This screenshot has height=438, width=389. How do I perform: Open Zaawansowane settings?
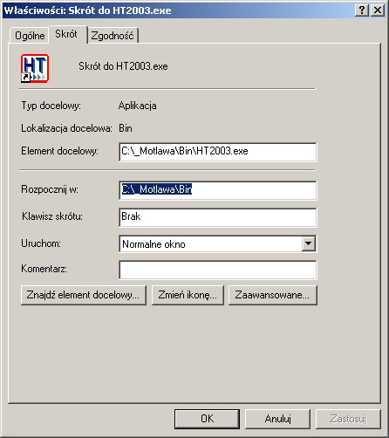pyautogui.click(x=272, y=295)
